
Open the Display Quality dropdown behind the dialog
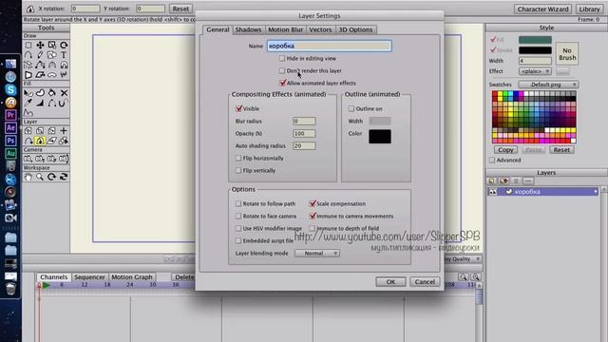click(463, 258)
